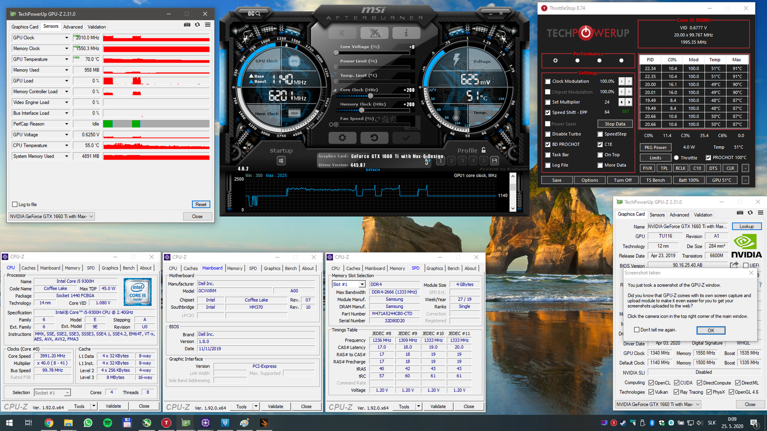Apply Afterburner settings with the checkmark button
767x431 pixels.
tap(406, 138)
